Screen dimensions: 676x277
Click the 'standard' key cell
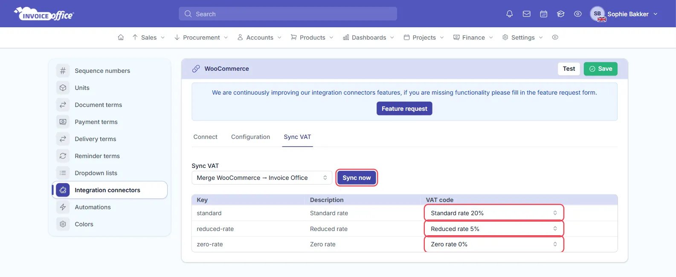tap(209, 213)
